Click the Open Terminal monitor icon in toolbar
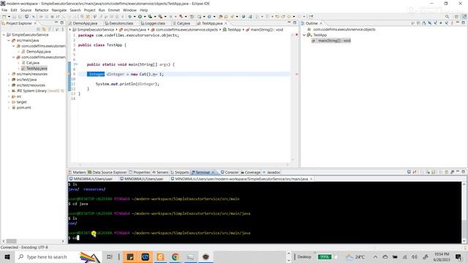This screenshot has height=263, width=468. point(26,17)
